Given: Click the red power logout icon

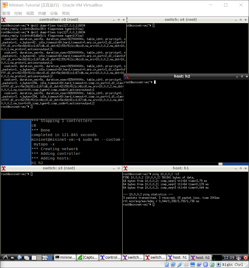Looking at the screenshot, I should click(x=245, y=258).
